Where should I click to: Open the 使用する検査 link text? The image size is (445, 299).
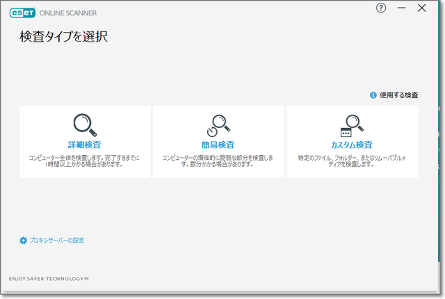click(x=399, y=95)
